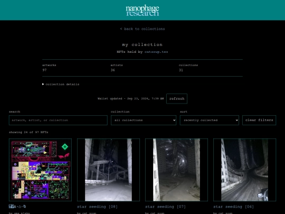Screen dimensions: 285x214
Task: Open star seeding [06] artwork image
Action: (244, 170)
